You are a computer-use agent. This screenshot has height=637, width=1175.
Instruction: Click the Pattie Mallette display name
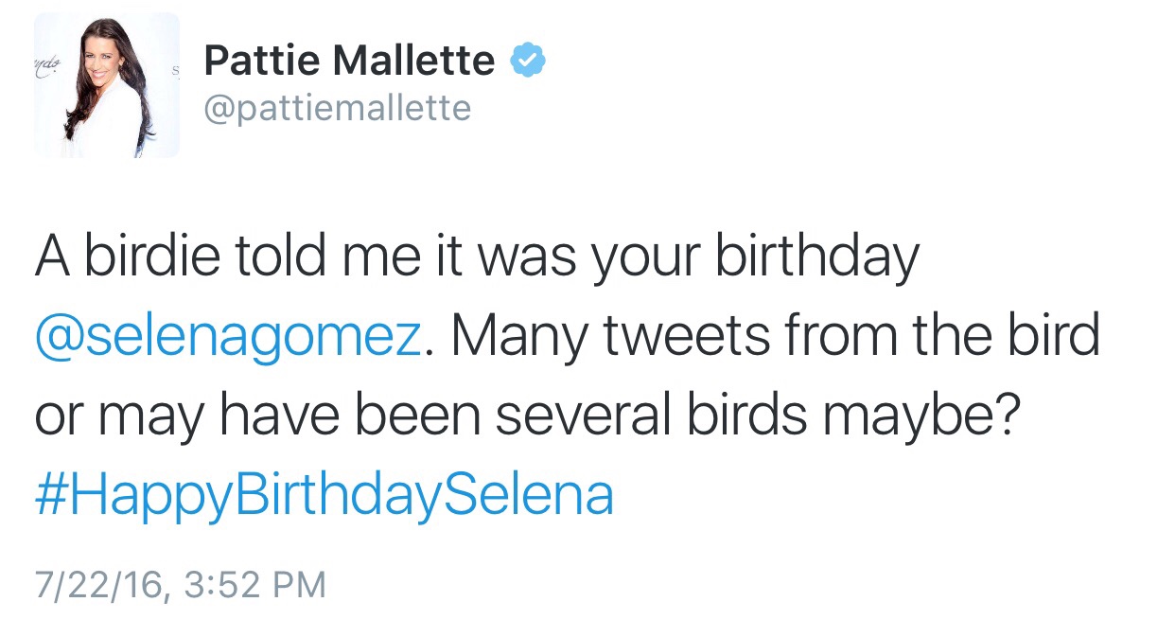tap(349, 62)
